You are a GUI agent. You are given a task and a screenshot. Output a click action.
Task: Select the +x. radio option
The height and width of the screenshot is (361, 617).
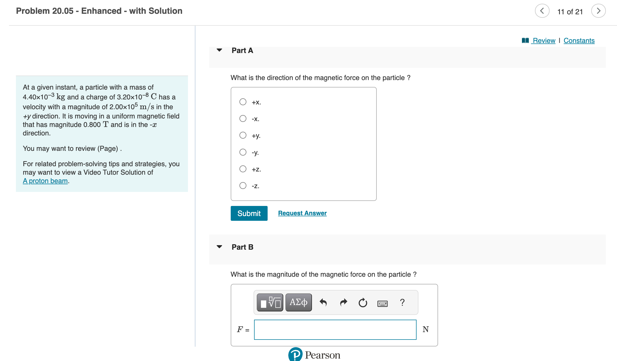click(x=243, y=102)
